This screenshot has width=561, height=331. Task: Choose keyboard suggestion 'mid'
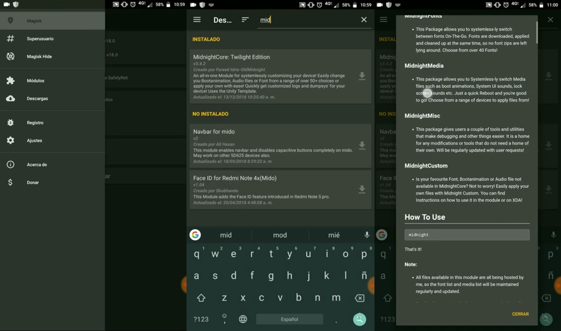tap(226, 235)
